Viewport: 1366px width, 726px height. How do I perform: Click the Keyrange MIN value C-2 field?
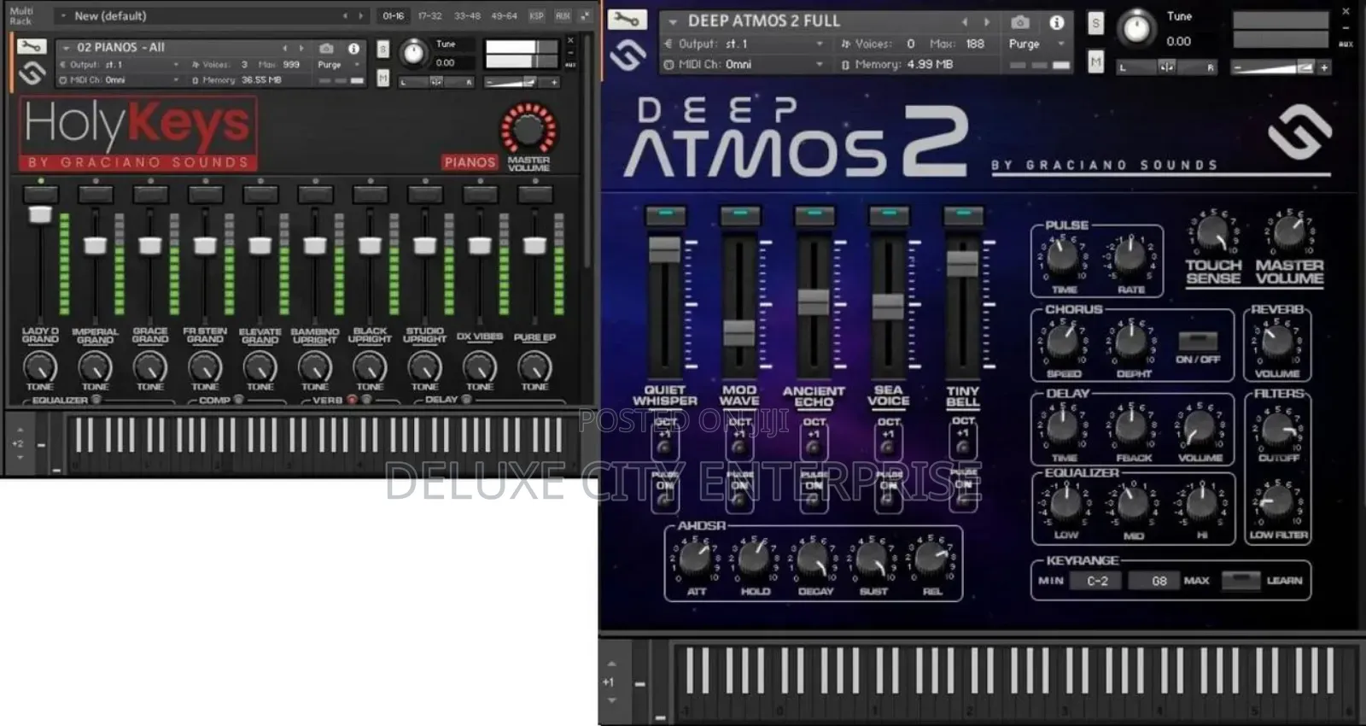click(x=1097, y=581)
